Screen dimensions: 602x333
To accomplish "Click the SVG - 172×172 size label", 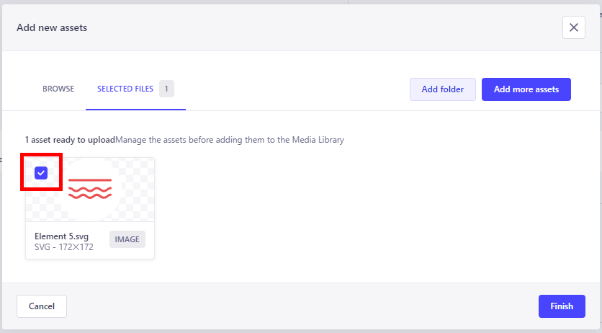I will 64,247.
